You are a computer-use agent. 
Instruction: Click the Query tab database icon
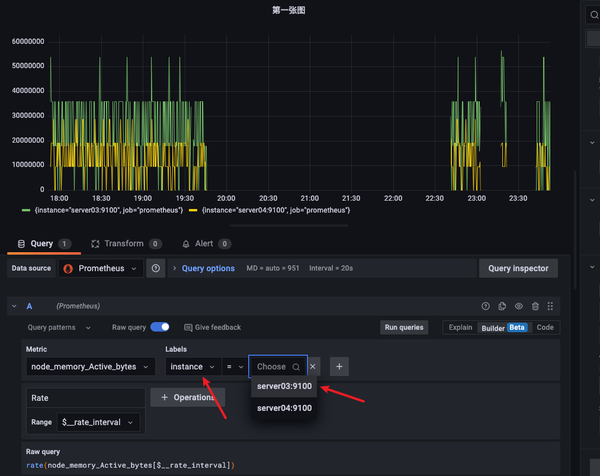click(21, 244)
